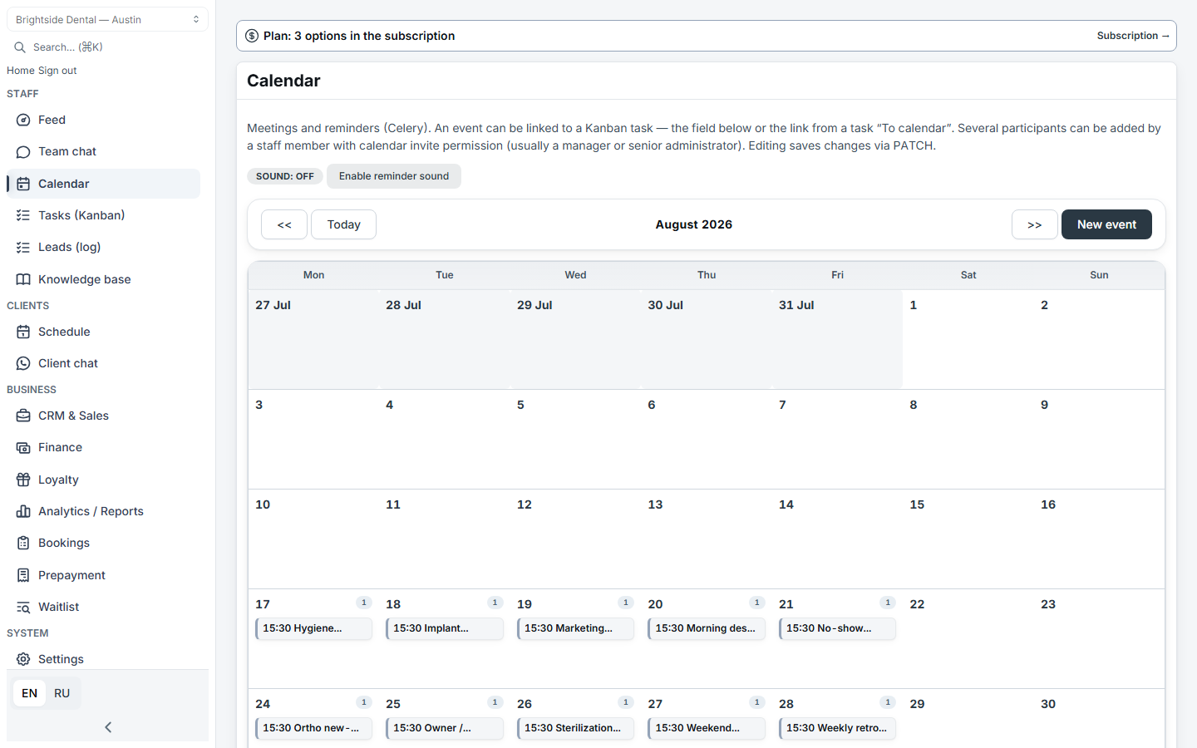Click the Prepayment receipt icon
The height and width of the screenshot is (748, 1197).
(23, 575)
